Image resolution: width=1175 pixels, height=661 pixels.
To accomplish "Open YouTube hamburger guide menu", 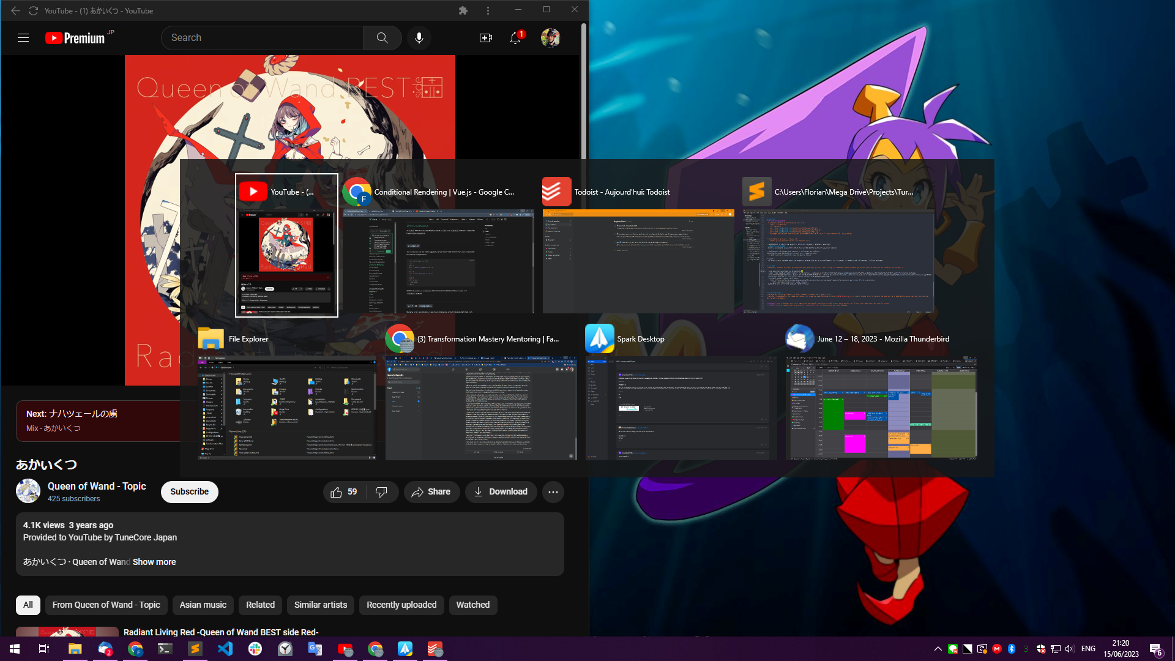I will (23, 38).
